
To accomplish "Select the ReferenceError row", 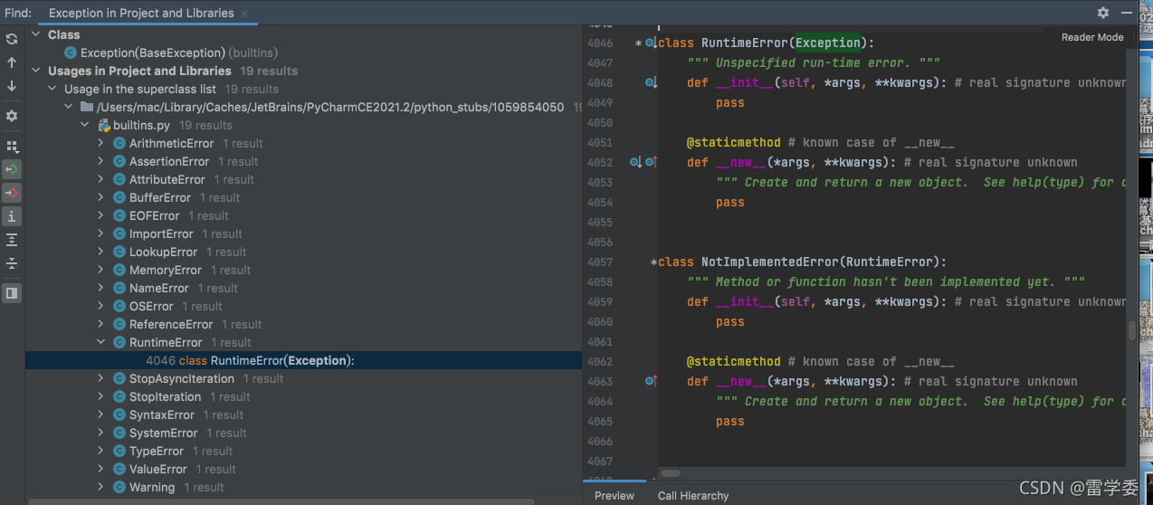I will [x=303, y=324].
